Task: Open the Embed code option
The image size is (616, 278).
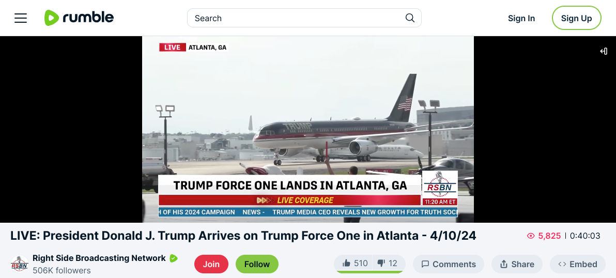Action: (578, 264)
